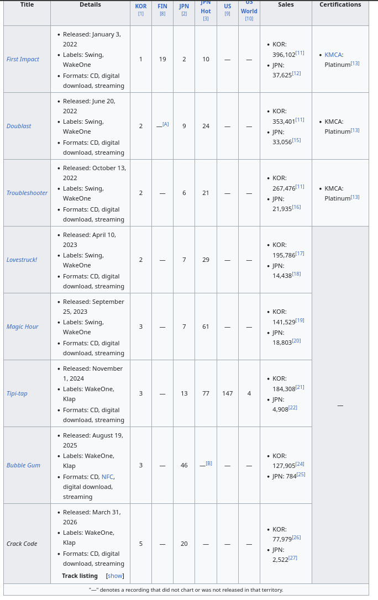Open citation 11 beside First Impact KOR sales

300,53
